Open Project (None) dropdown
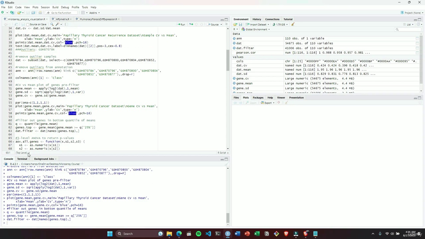The image size is (425, 239). (x=411, y=13)
